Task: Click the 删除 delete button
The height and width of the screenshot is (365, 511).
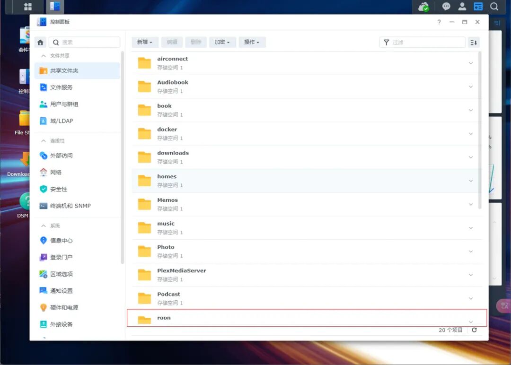Action: pos(196,42)
